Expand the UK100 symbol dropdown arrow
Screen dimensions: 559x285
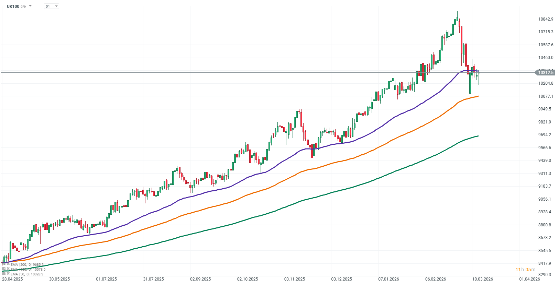tap(30, 6)
